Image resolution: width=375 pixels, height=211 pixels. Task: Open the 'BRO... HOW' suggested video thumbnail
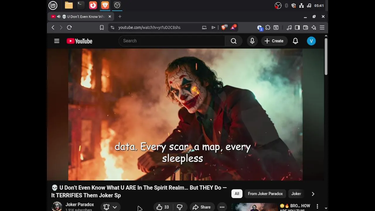pos(254,207)
